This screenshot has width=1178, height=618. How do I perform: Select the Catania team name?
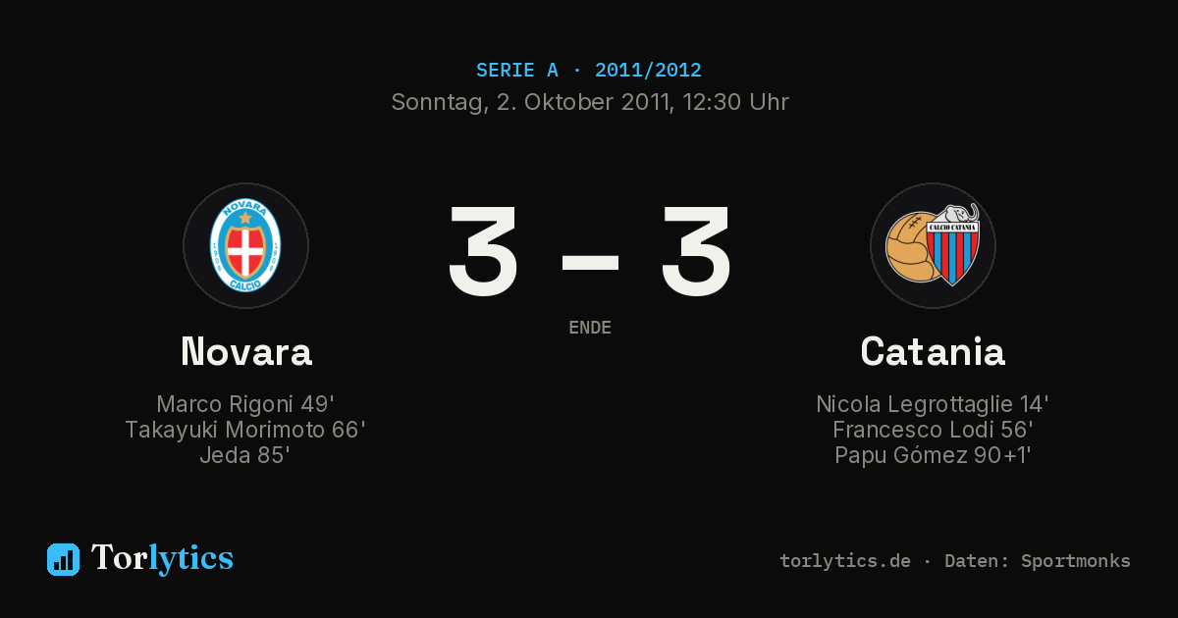click(933, 351)
